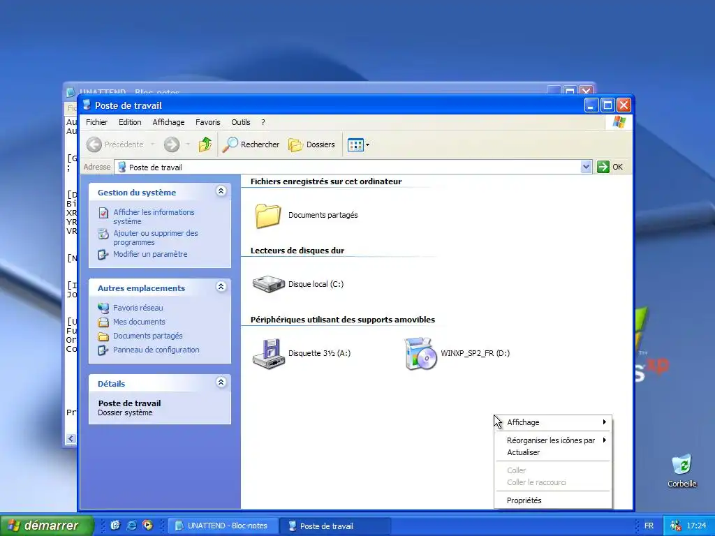
Task: Open the Outils menu
Action: pyautogui.click(x=241, y=122)
